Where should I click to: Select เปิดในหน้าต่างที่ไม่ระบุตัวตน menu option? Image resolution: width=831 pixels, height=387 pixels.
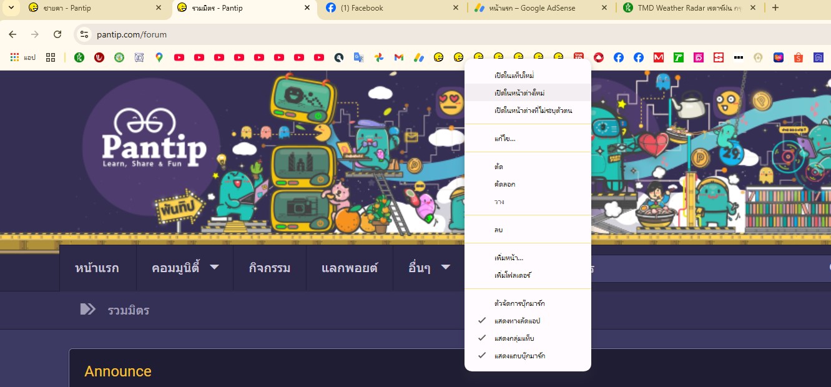point(528,110)
